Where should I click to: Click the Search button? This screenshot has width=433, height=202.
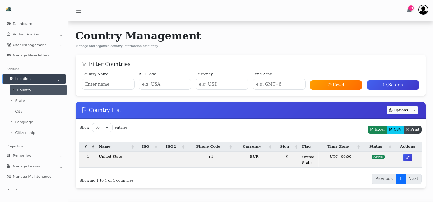coord(393,85)
